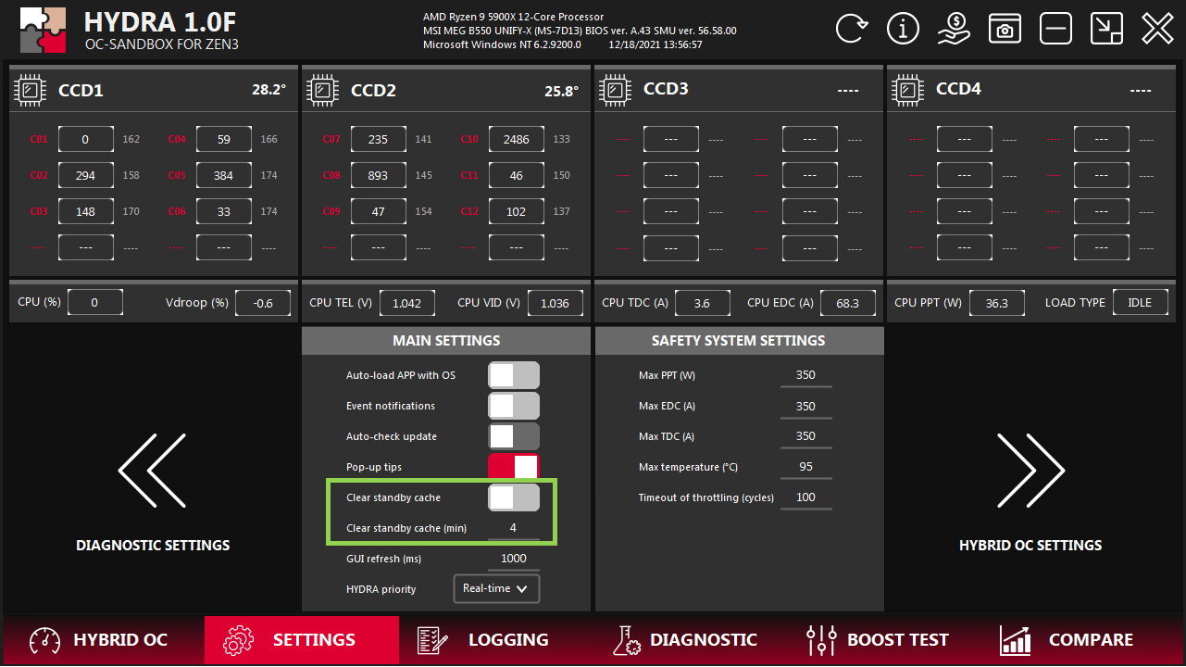Click the C01 core value box

click(x=85, y=140)
